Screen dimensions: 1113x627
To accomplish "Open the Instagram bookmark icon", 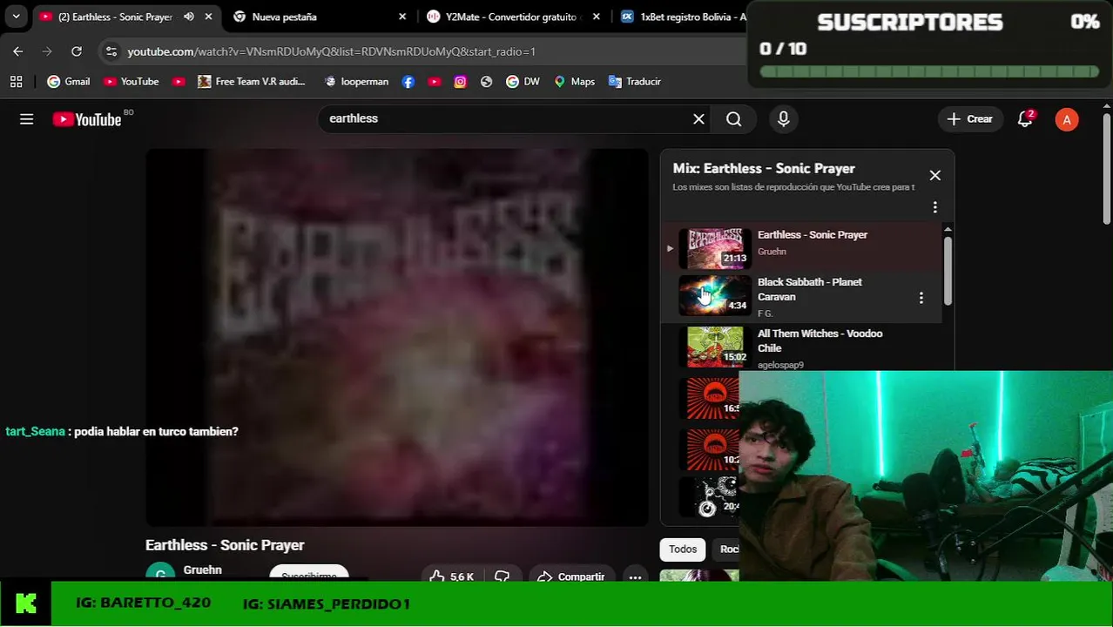I will (x=460, y=81).
